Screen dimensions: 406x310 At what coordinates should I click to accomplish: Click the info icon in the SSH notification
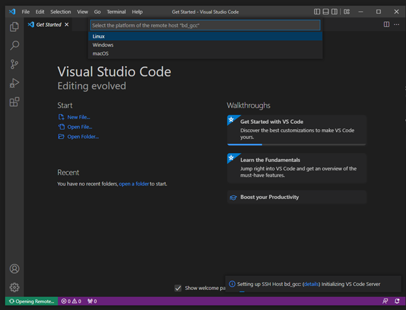(x=233, y=284)
